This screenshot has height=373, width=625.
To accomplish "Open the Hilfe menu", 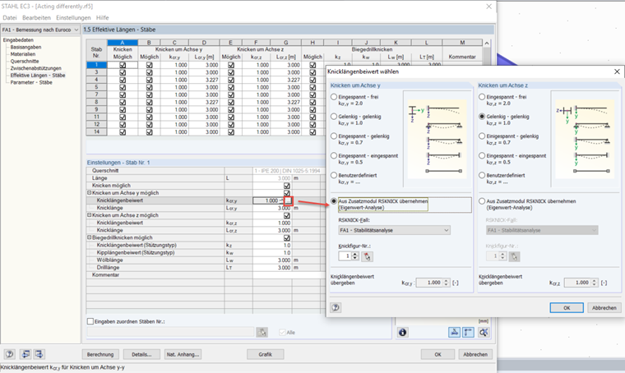I will tap(103, 17).
